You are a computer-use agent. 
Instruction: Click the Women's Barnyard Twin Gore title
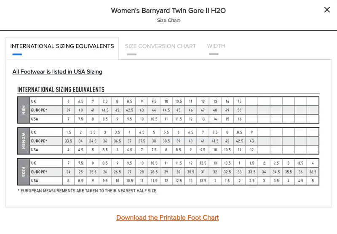(x=168, y=11)
